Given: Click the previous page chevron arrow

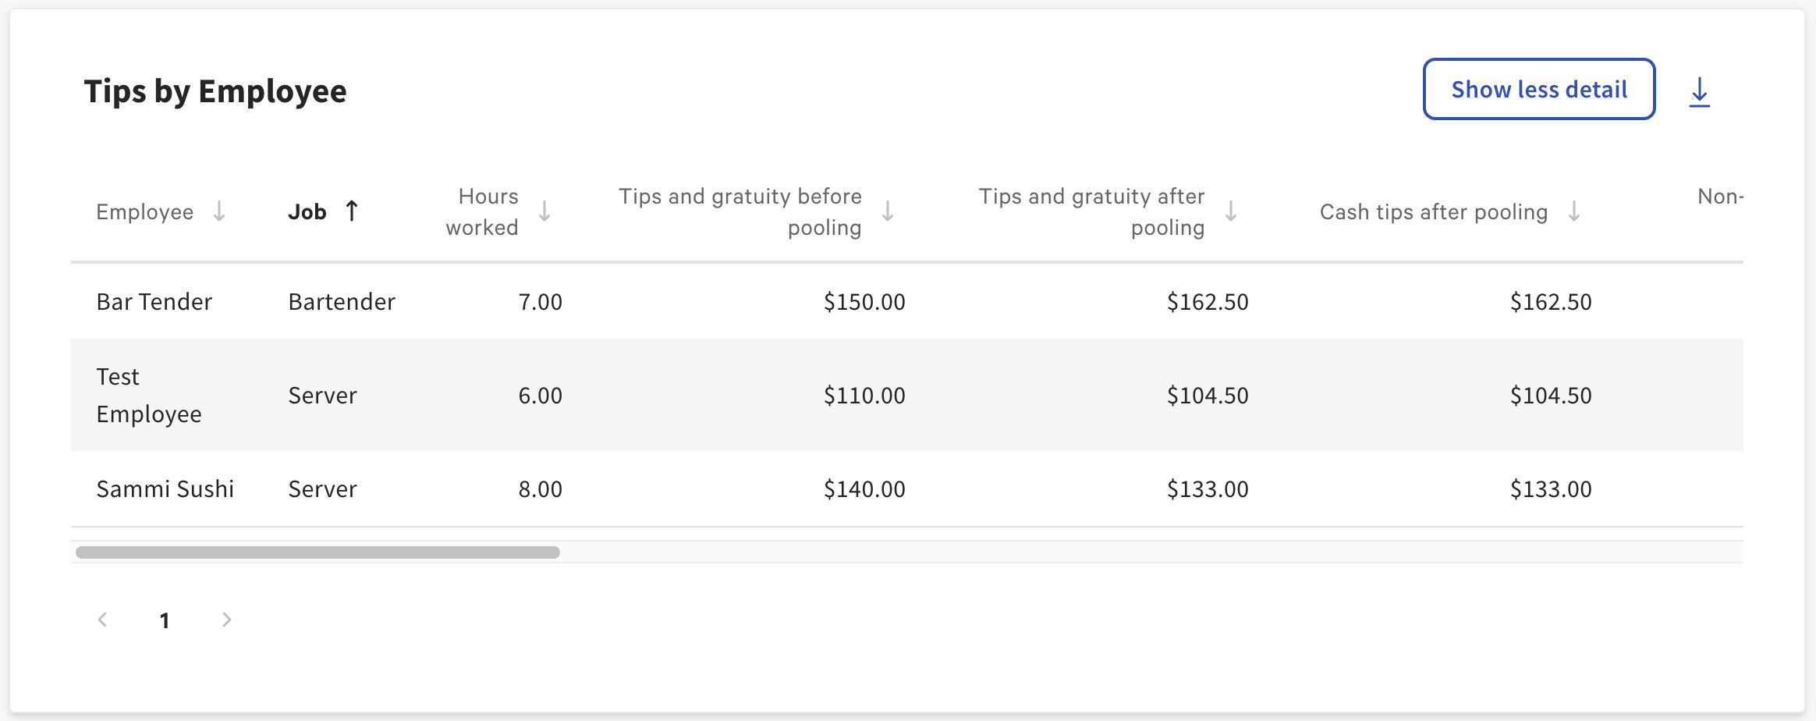Looking at the screenshot, I should click(101, 619).
